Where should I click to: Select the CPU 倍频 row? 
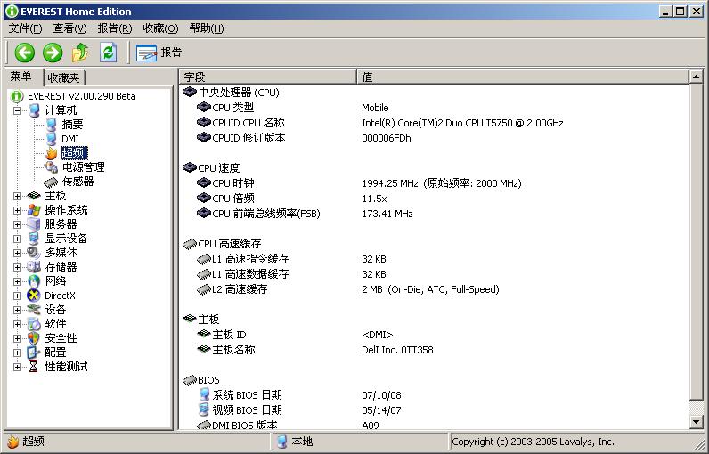[x=434, y=199]
